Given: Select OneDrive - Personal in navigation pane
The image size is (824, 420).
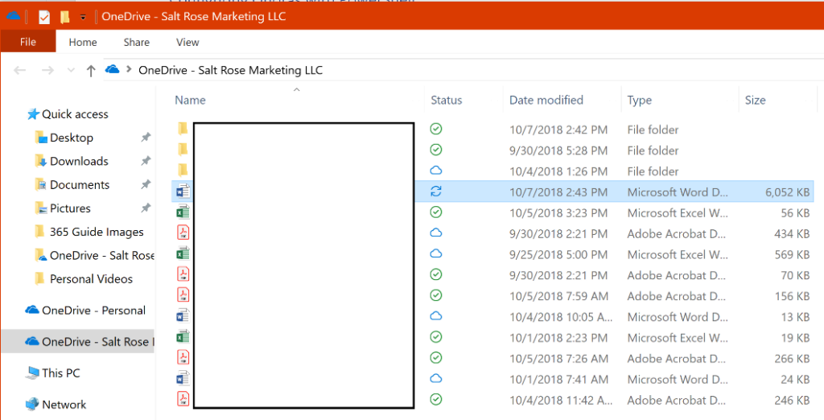Looking at the screenshot, I should coord(85,310).
